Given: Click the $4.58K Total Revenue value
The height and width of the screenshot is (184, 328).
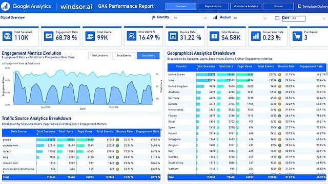Looking at the screenshot, I should [231, 38].
